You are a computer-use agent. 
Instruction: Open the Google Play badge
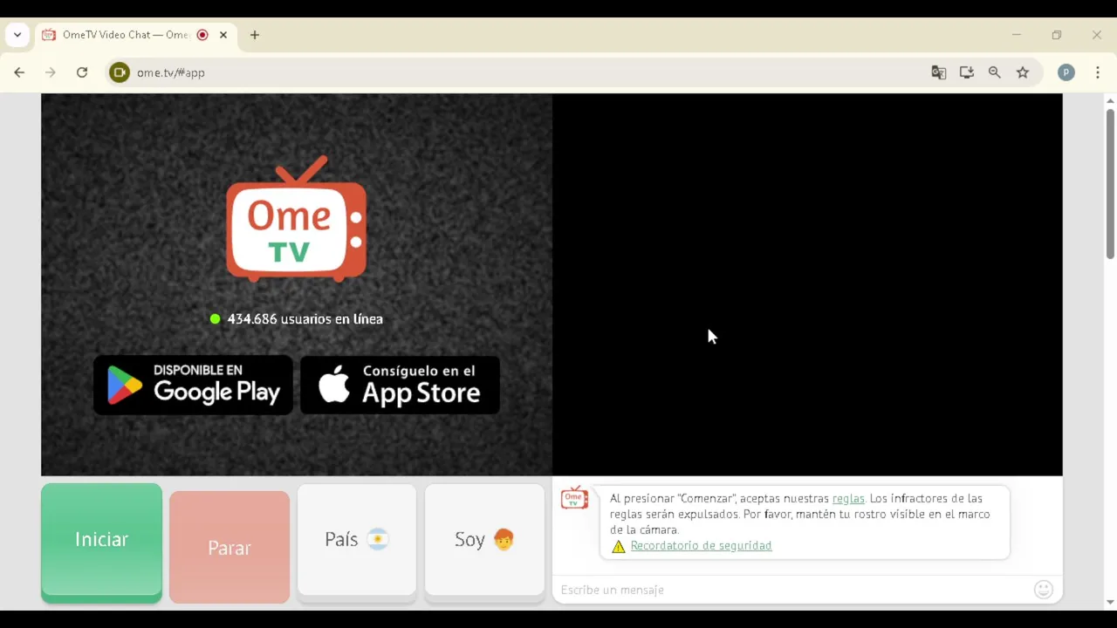tap(193, 385)
